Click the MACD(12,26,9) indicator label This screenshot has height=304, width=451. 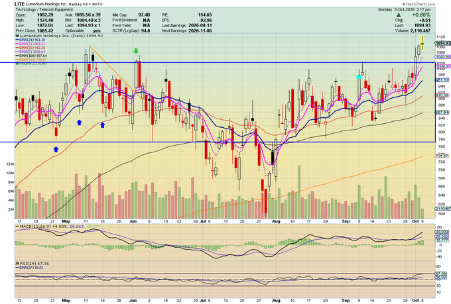(x=36, y=227)
